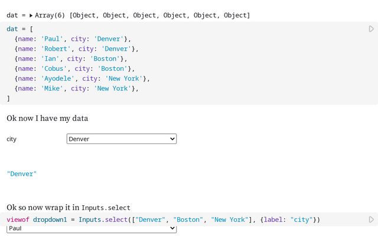
Task: Click the closing bracket of dat array
Action: coord(8,98)
